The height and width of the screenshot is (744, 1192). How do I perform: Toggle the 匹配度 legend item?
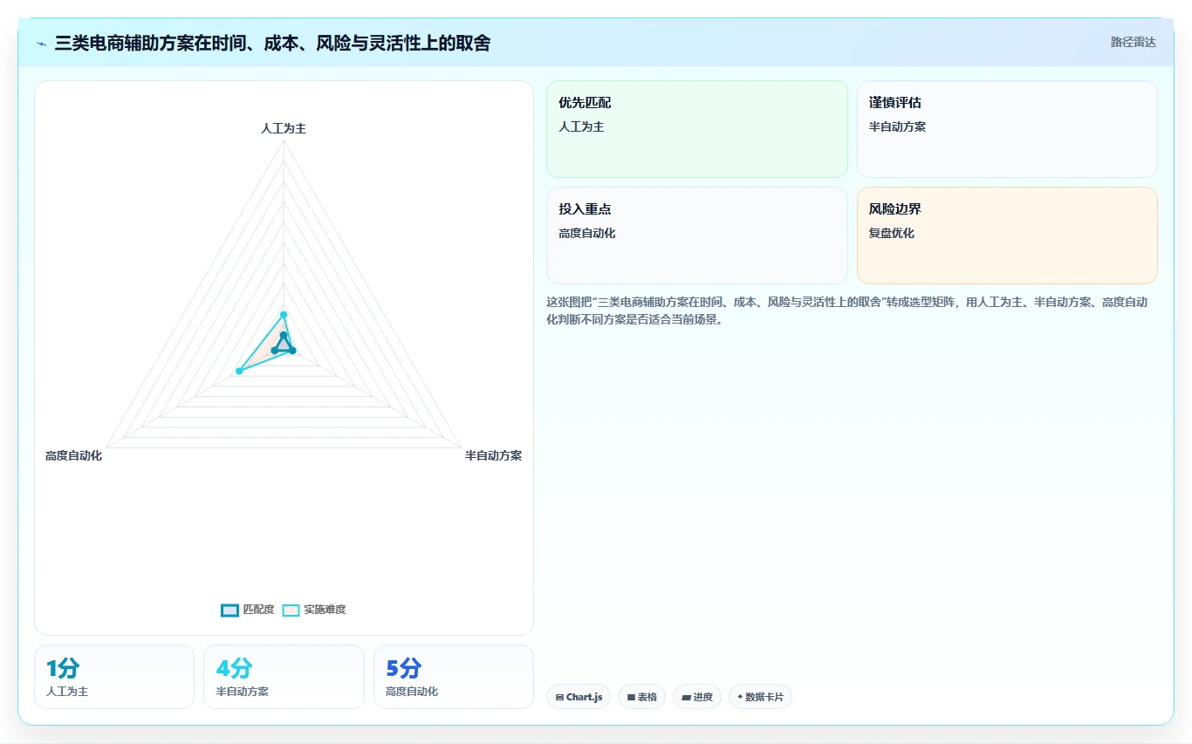click(x=248, y=610)
